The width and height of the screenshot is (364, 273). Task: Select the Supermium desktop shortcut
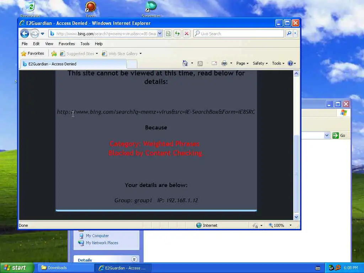[151, 9]
